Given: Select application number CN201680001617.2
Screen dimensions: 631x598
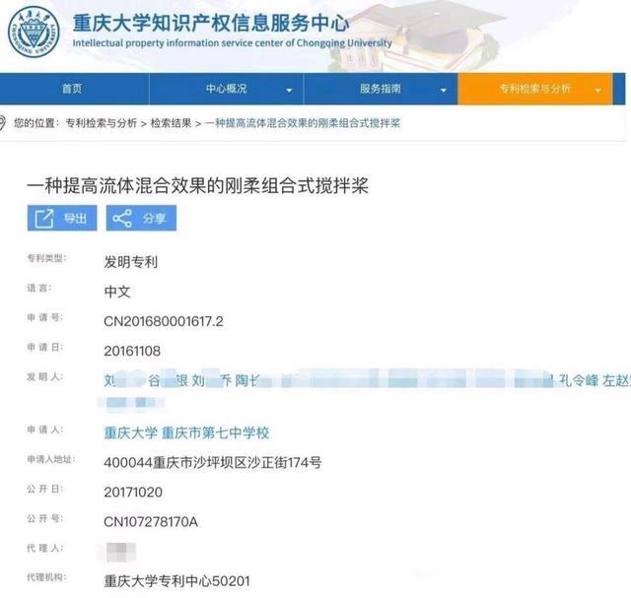Looking at the screenshot, I should (164, 321).
